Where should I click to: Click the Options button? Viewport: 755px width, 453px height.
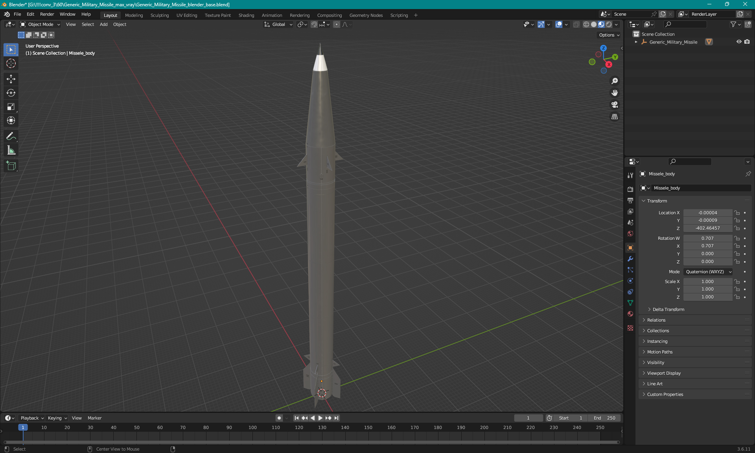tap(609, 35)
